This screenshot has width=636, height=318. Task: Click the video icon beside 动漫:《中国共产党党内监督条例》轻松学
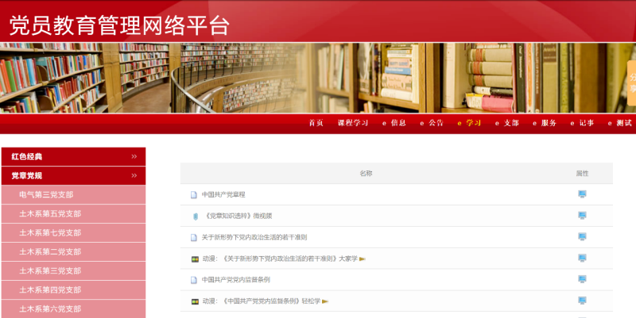click(195, 301)
